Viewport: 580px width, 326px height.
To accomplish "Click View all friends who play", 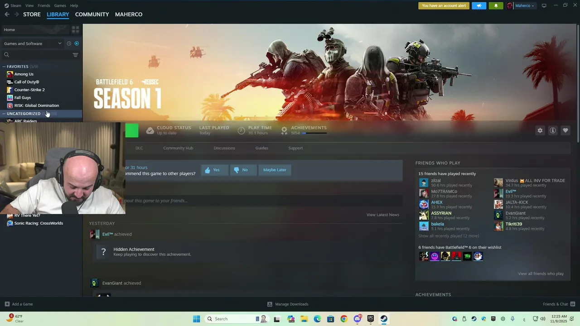I will 541,274.
